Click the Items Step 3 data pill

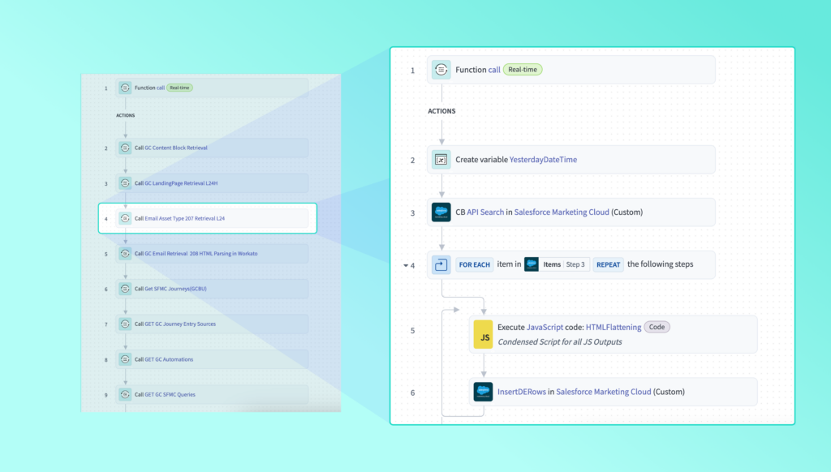pos(557,264)
